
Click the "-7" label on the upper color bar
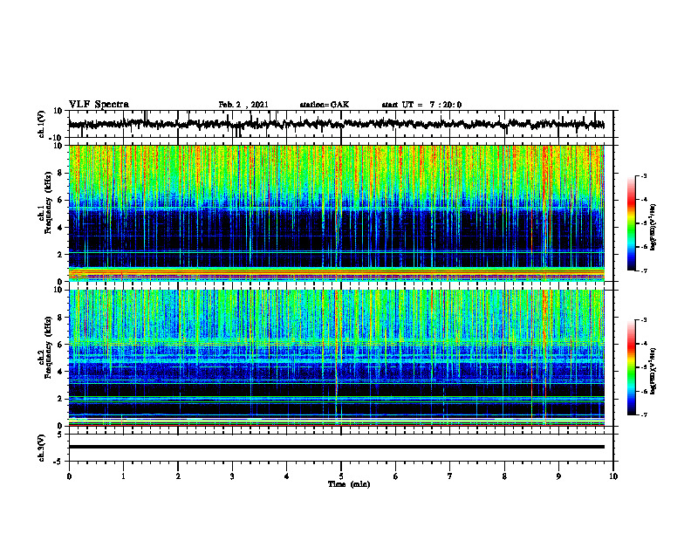(x=644, y=270)
